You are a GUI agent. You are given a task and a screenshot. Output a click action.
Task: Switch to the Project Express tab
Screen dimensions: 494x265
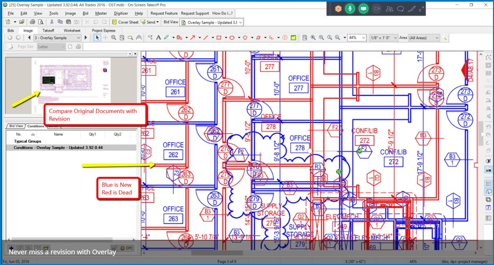pyautogui.click(x=103, y=30)
